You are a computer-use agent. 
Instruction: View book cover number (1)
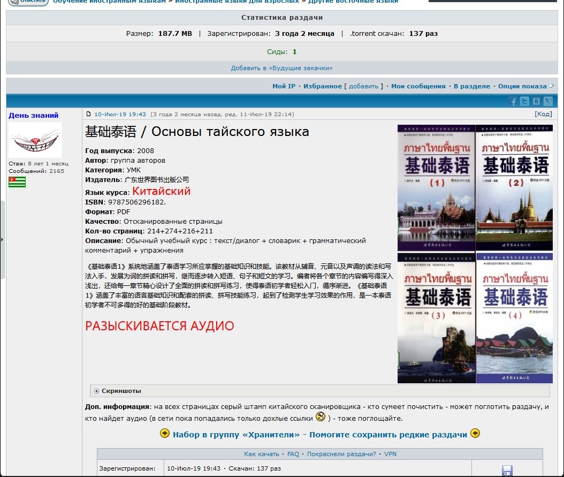(436, 188)
